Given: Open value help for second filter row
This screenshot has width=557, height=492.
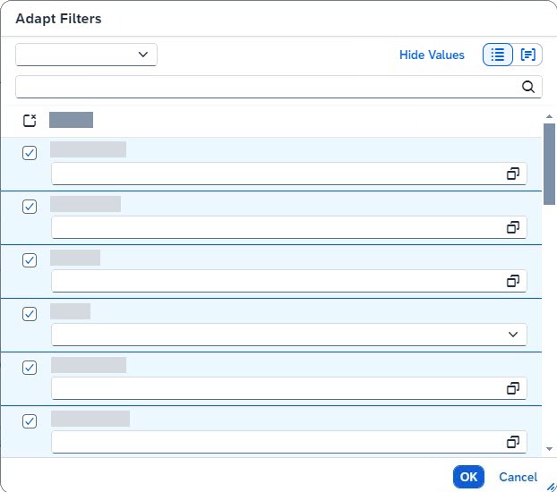Looking at the screenshot, I should click(513, 227).
